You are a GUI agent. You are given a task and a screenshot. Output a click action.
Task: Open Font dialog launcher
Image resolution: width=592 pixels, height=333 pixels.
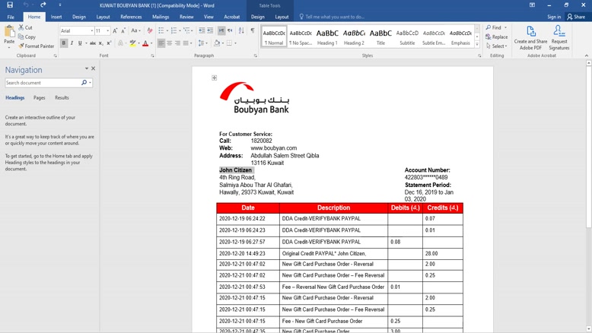152,55
